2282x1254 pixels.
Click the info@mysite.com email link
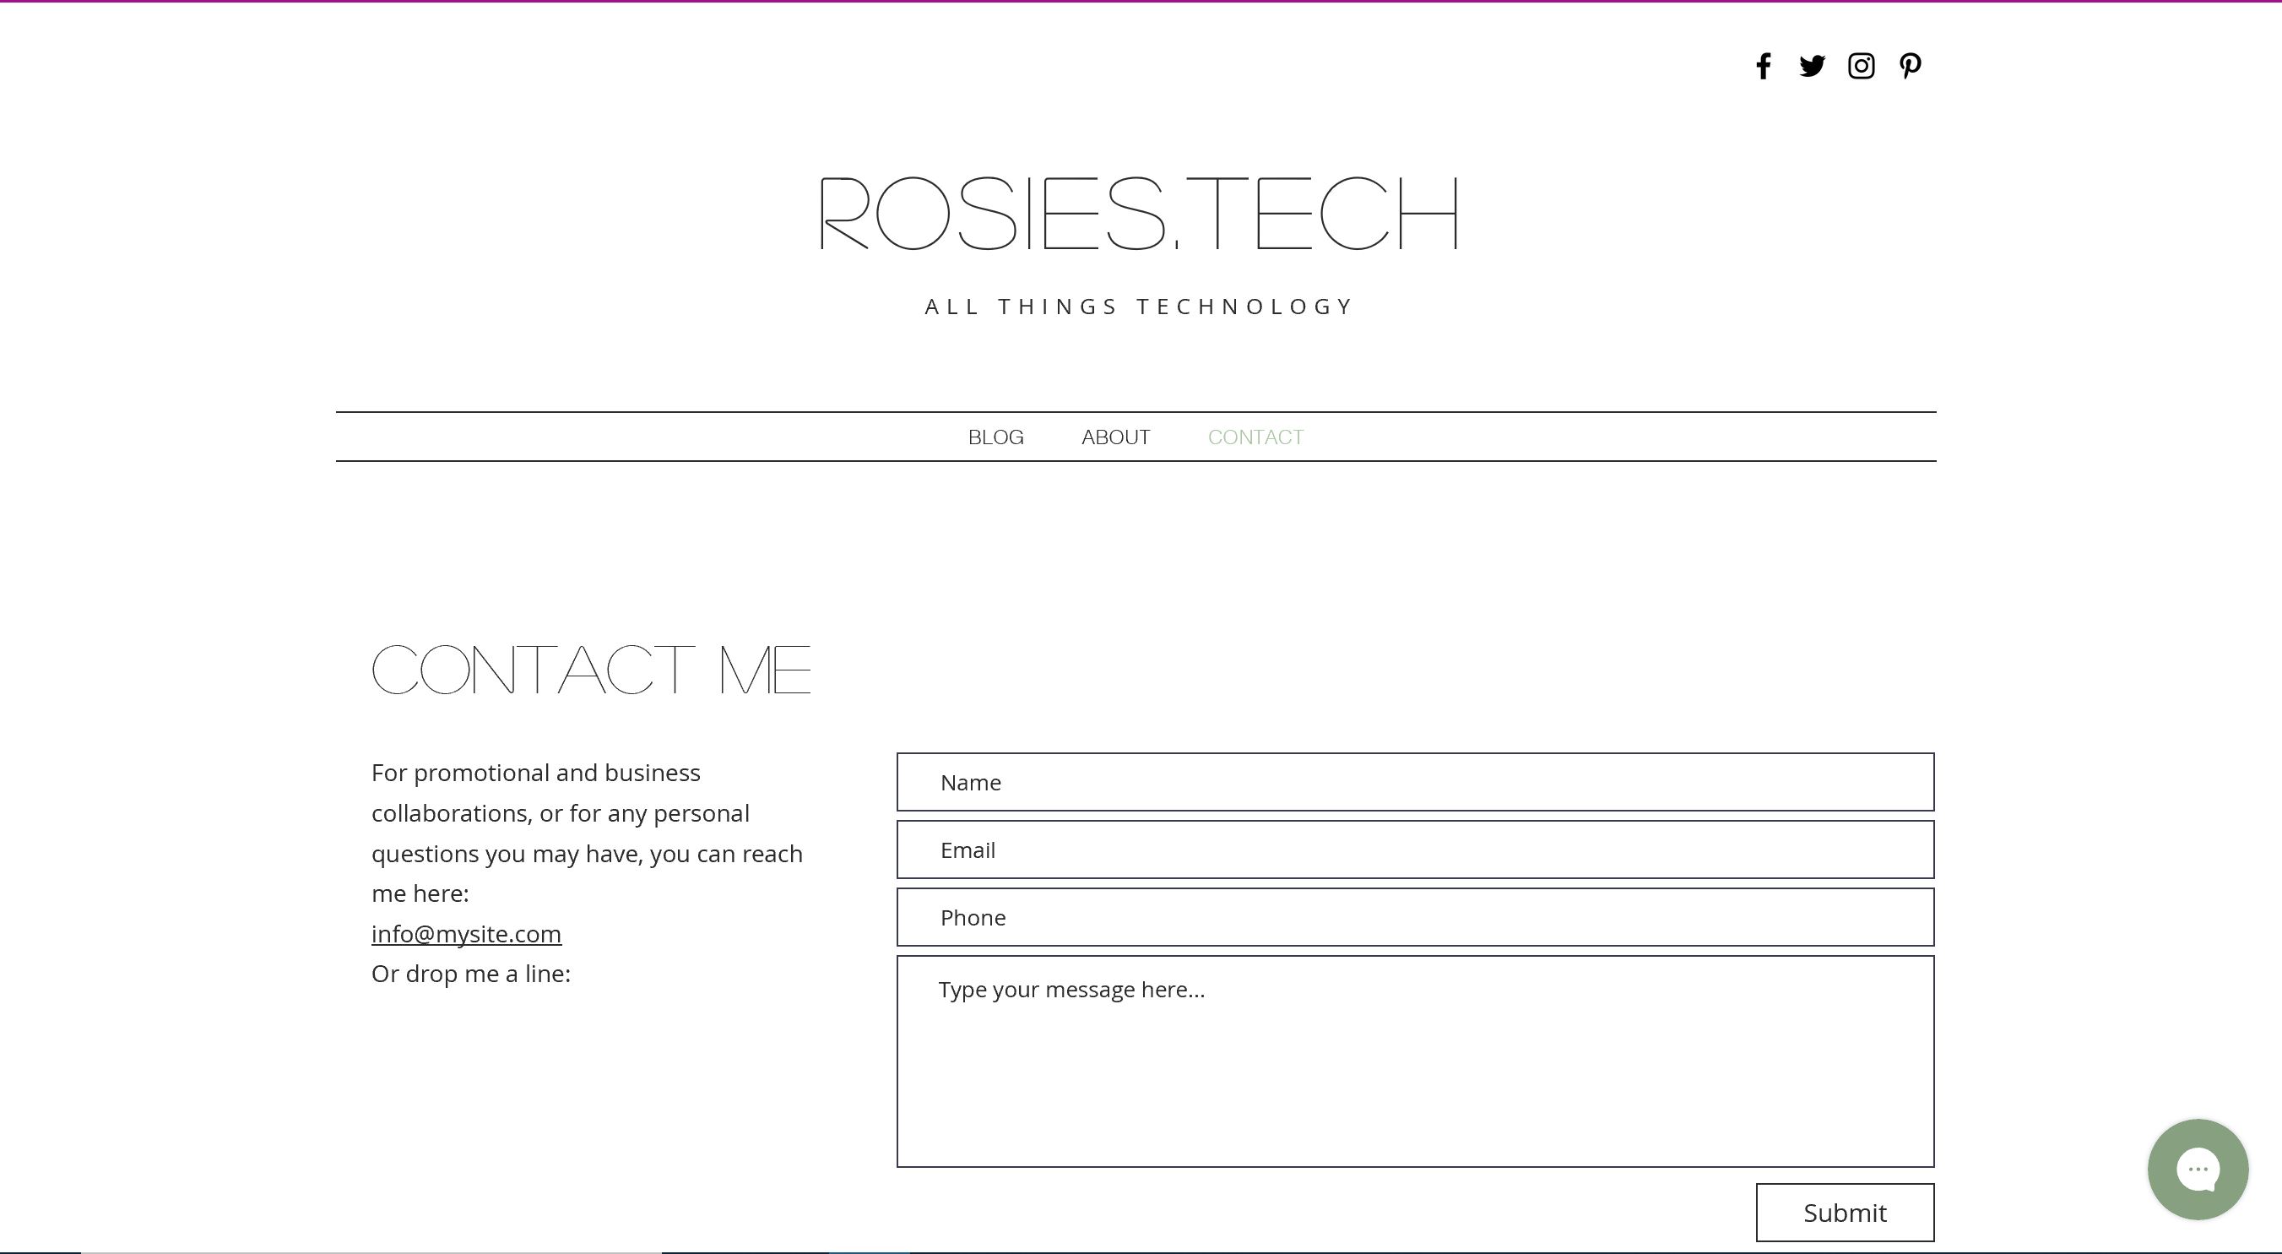pos(466,933)
